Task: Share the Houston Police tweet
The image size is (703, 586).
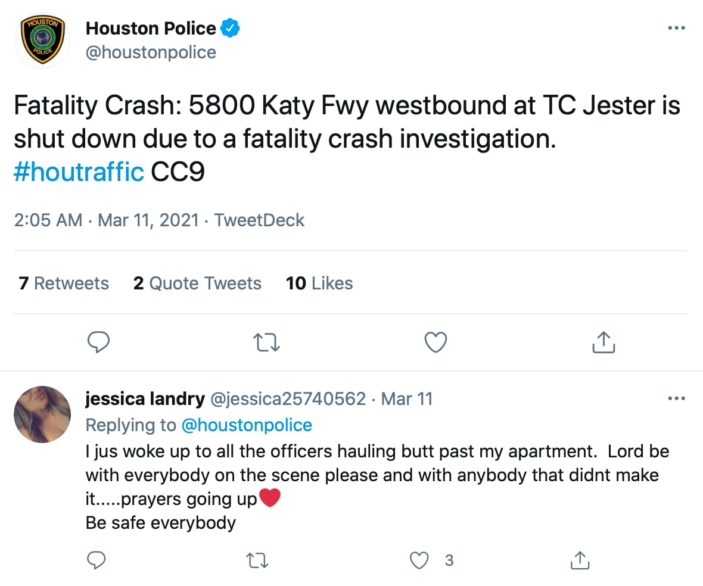Action: coord(604,342)
